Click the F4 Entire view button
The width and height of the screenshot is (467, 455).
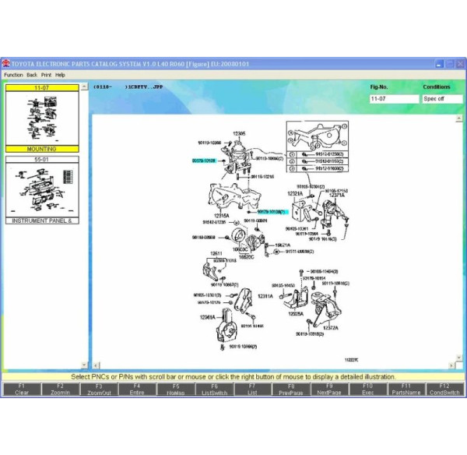(136, 389)
